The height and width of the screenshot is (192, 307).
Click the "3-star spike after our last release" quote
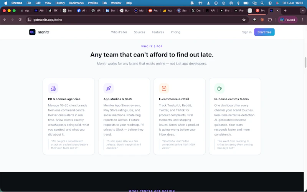point(124,145)
